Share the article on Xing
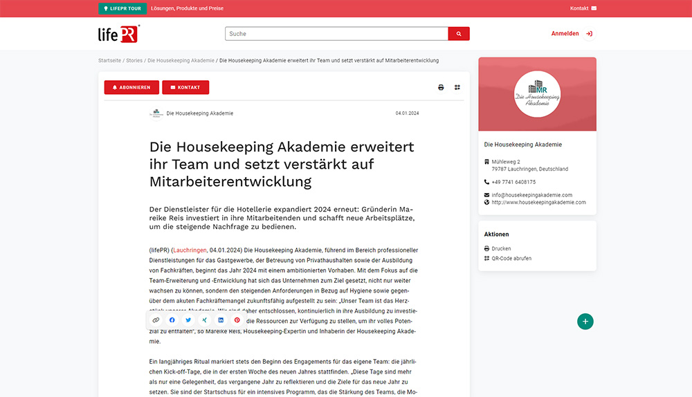 (205, 320)
